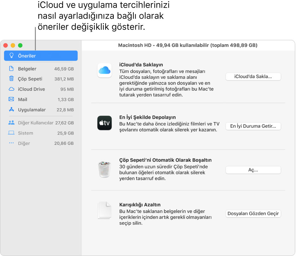The height and width of the screenshot is (256, 296).
Task: Click the Macintosh HD title text
Action: [x=188, y=45]
